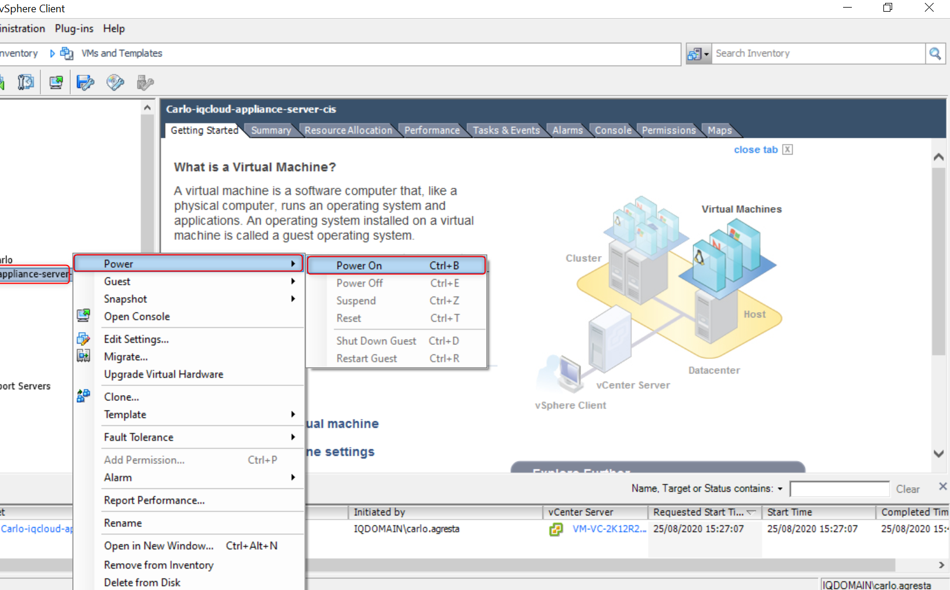This screenshot has height=590, width=950.
Task: Click the Search Inventory field
Action: 819,53
